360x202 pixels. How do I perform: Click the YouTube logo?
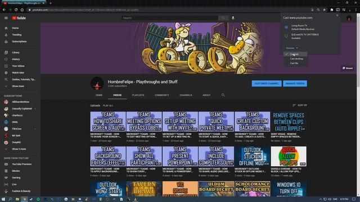point(19,18)
